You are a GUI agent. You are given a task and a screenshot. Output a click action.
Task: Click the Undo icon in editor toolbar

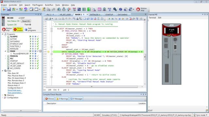coord(66,19)
